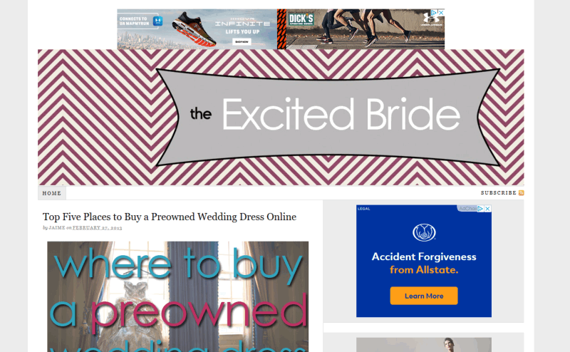570x352 pixels.
Task: Click the Under Armour logo in banner
Action: (431, 19)
